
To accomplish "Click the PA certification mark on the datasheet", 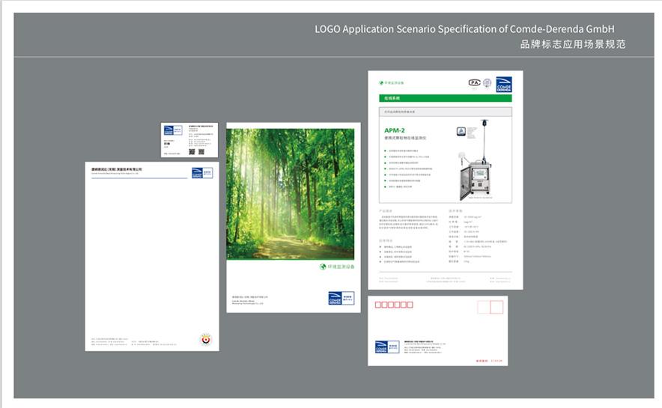I will pyautogui.click(x=474, y=83).
